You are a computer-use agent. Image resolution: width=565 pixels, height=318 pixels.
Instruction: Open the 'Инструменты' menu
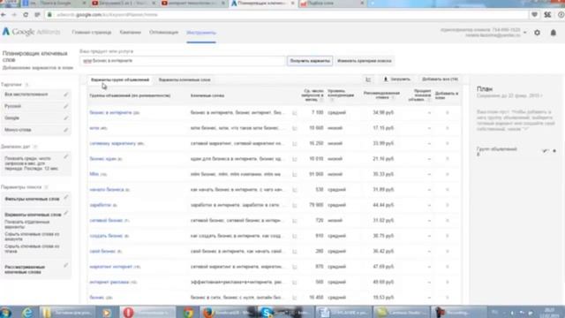[201, 33]
